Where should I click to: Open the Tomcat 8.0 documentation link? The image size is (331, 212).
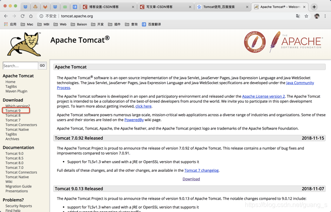click(x=14, y=163)
